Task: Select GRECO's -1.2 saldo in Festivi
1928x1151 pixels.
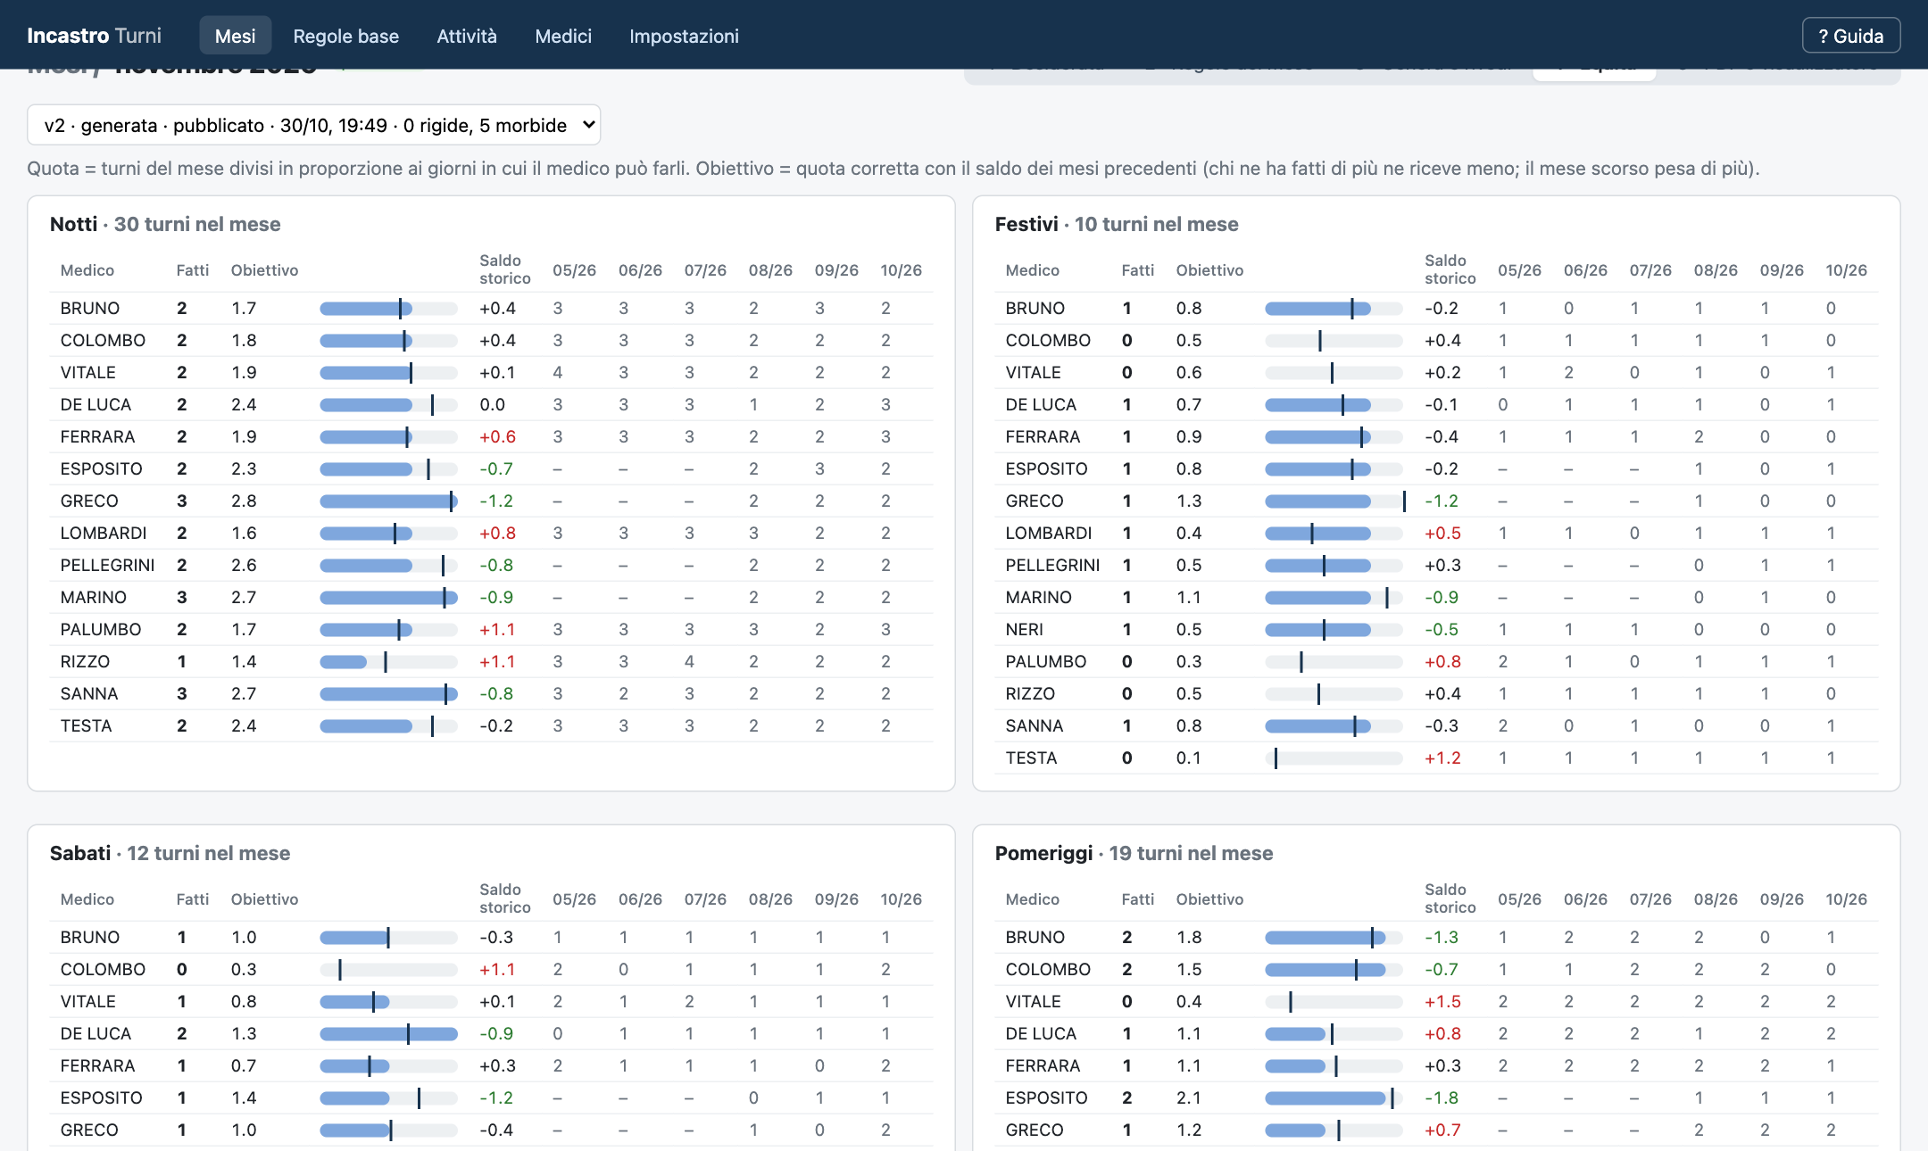Action: [1442, 501]
